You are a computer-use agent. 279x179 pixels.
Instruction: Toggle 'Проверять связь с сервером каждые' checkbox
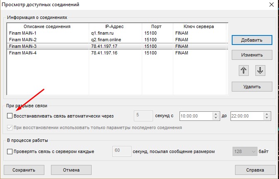tap(10, 151)
